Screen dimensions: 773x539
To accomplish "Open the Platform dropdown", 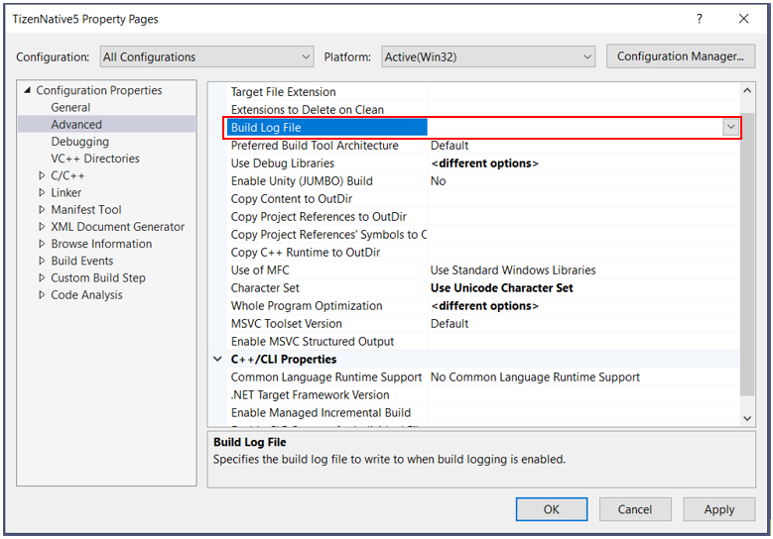I will pyautogui.click(x=487, y=56).
